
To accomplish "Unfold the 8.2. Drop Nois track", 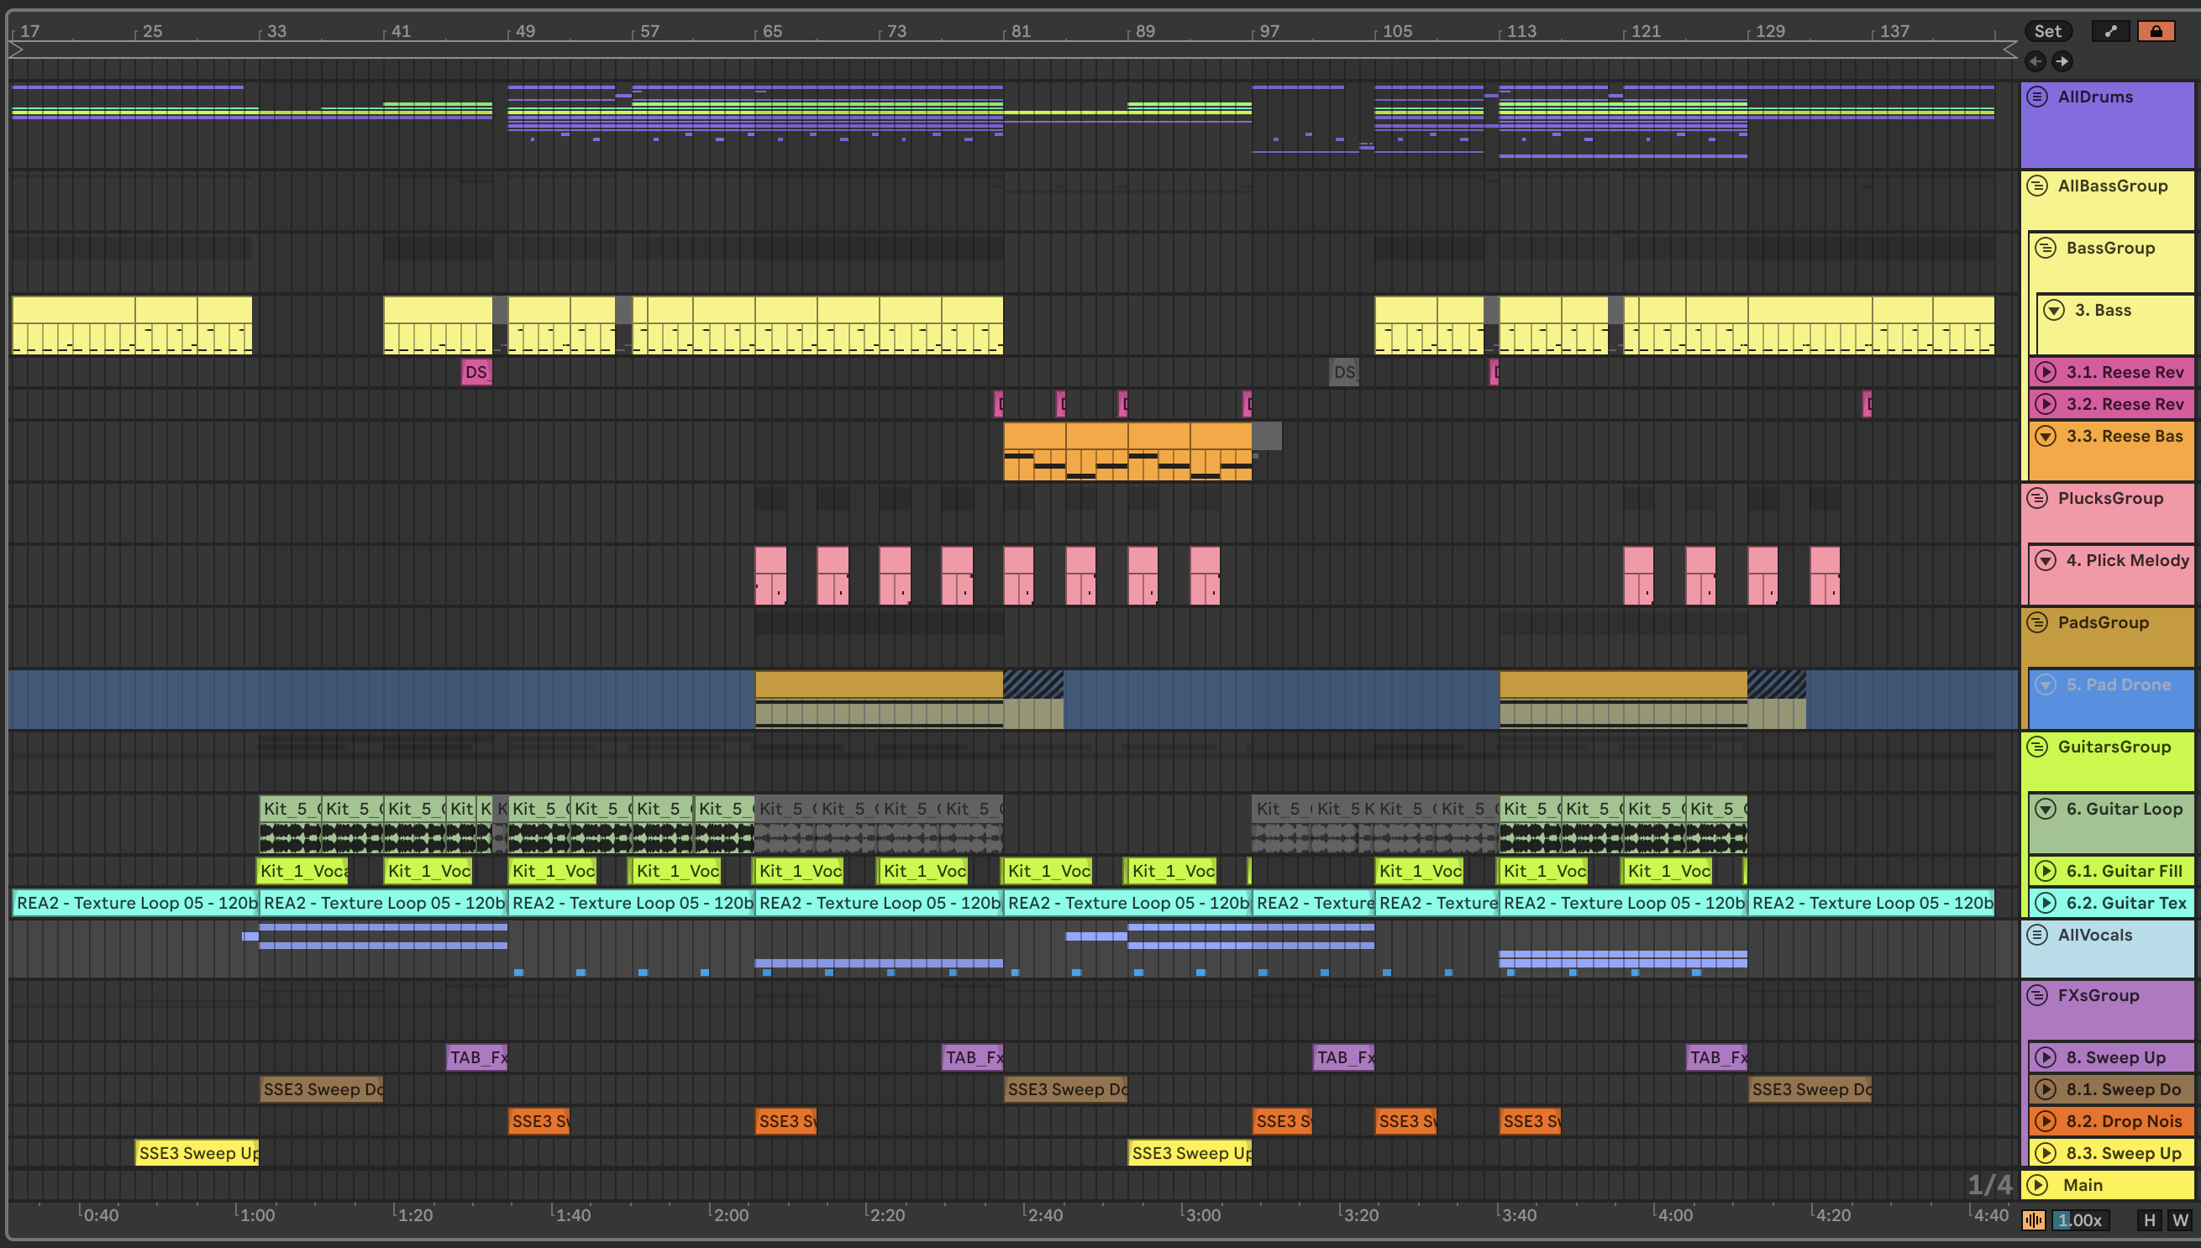I will [2046, 1121].
